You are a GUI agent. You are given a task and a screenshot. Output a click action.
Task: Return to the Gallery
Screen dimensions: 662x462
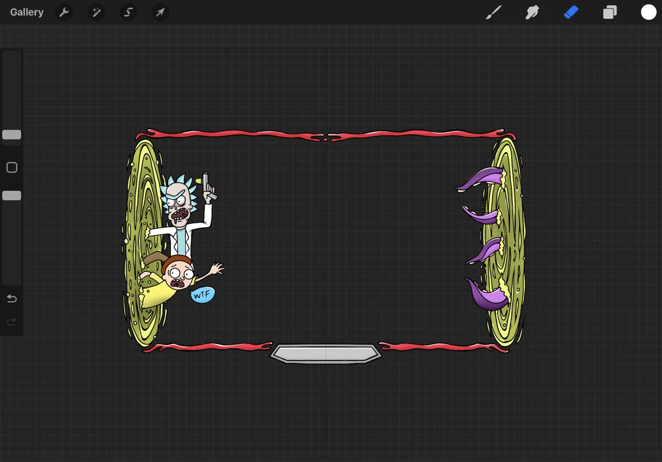click(26, 12)
